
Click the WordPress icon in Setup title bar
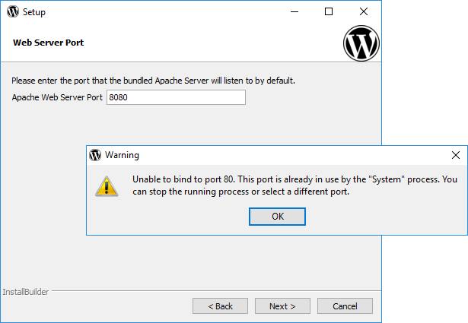click(13, 12)
